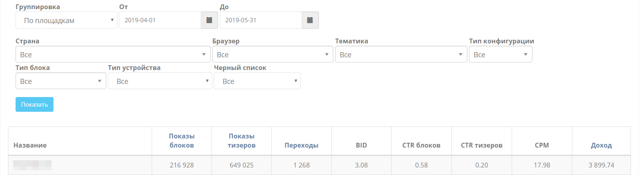Image resolution: width=639 pixels, height=175 pixels.
Task: Open calendar picker for the От date
Action: (x=209, y=20)
